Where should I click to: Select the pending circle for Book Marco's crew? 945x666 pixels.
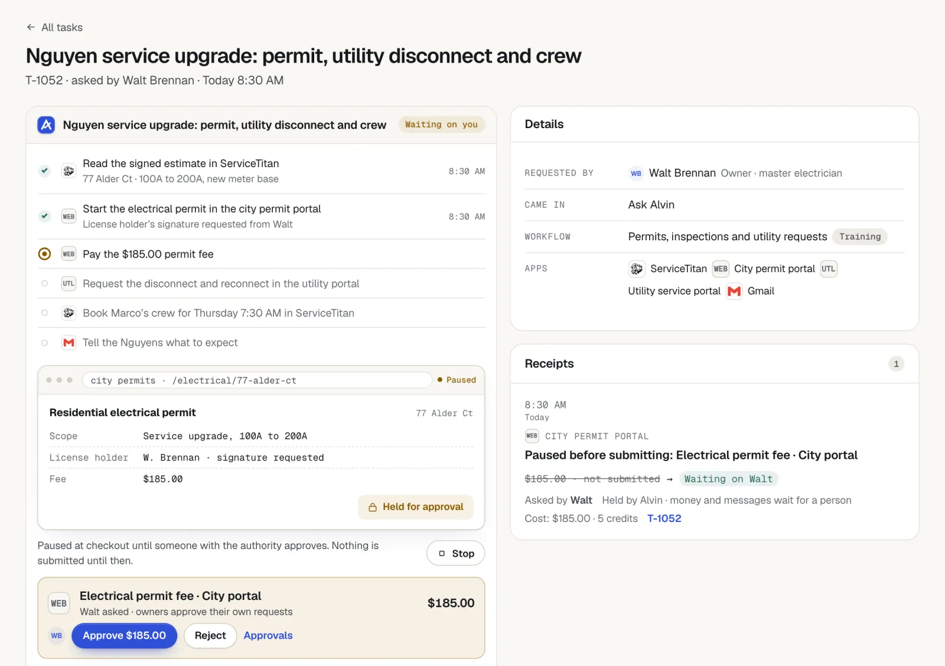[44, 313]
